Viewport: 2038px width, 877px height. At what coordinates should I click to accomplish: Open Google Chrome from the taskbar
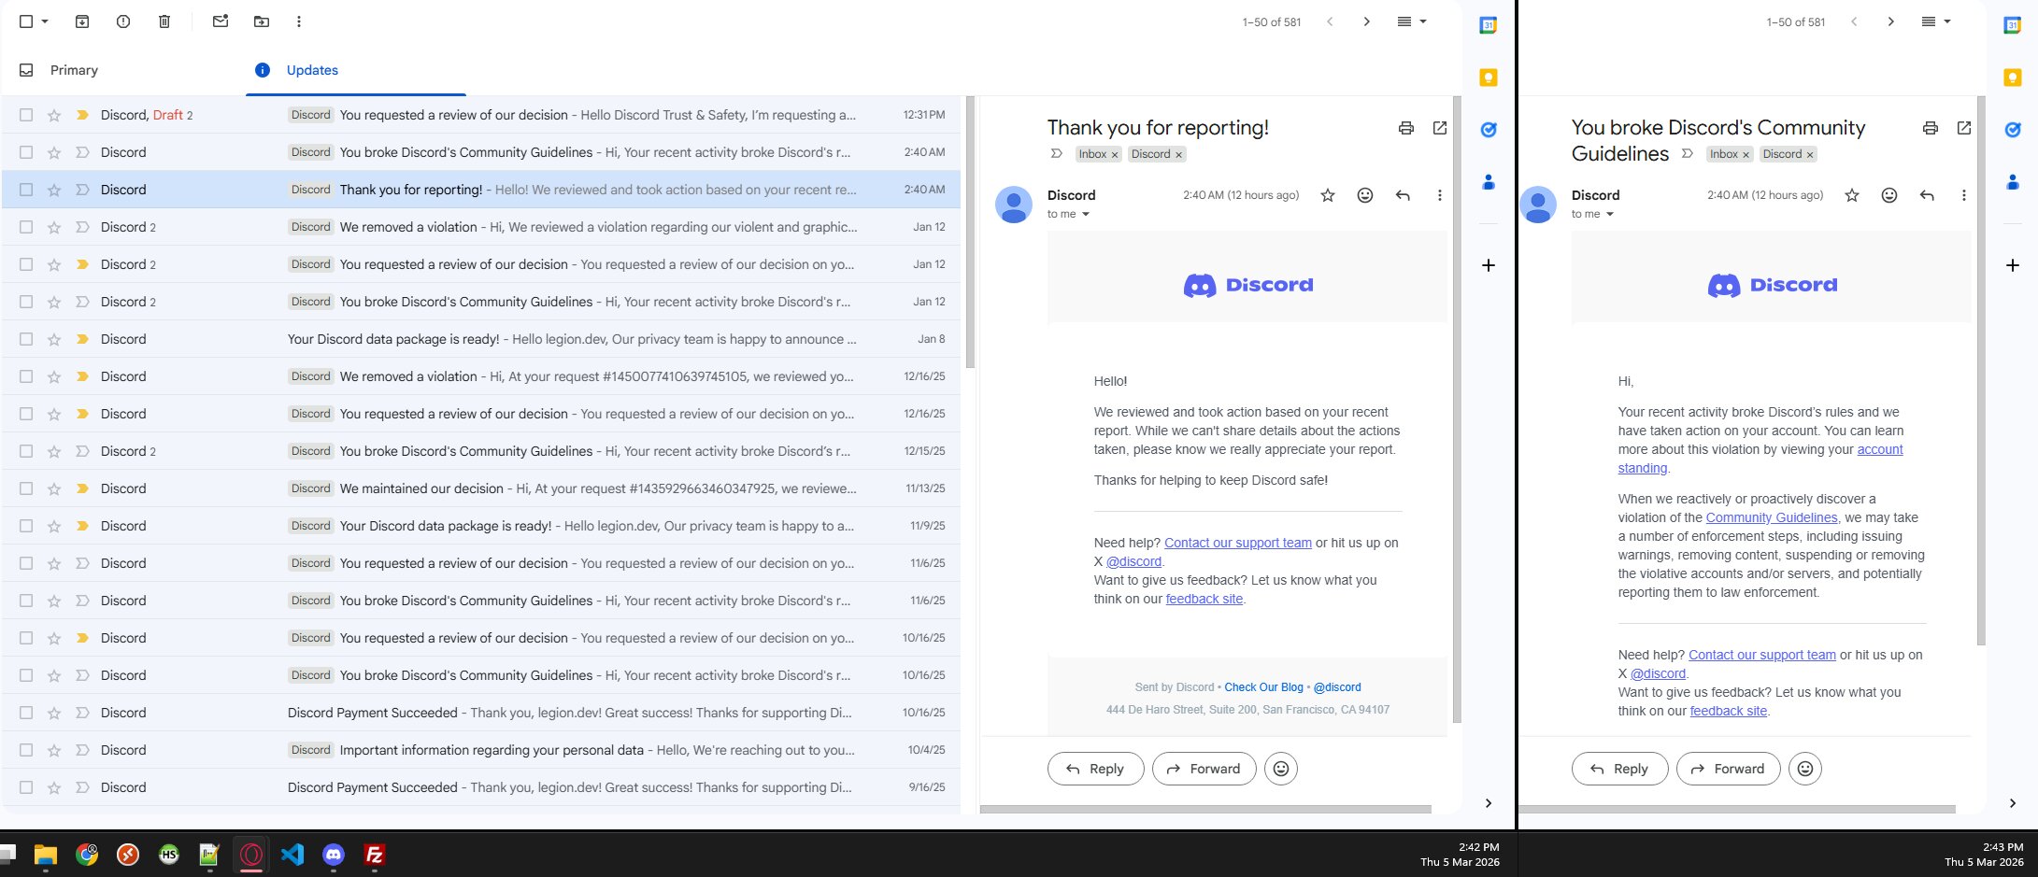point(87,854)
